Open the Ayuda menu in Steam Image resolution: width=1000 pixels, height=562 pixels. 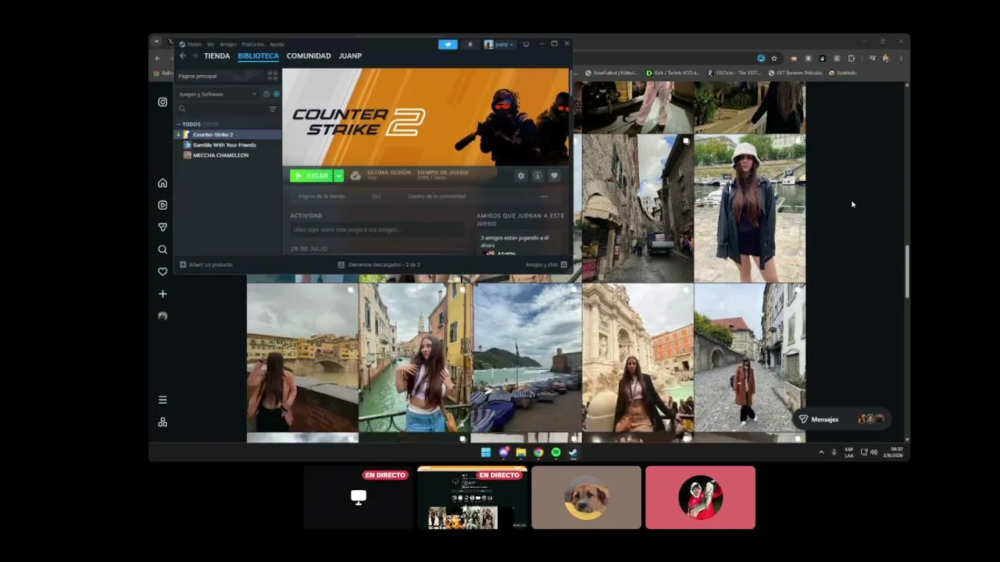tap(277, 44)
